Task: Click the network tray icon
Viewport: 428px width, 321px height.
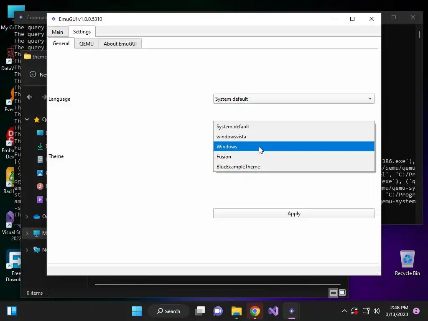Action: coord(366,311)
